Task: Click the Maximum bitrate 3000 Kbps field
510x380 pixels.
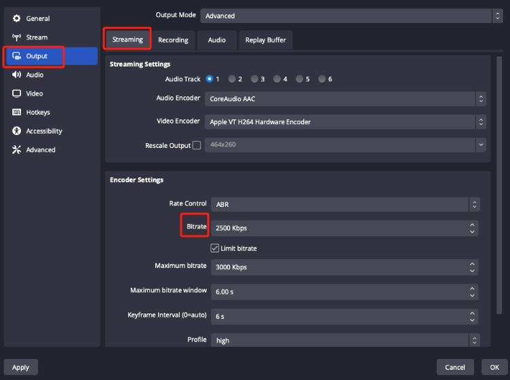Action: tap(345, 267)
